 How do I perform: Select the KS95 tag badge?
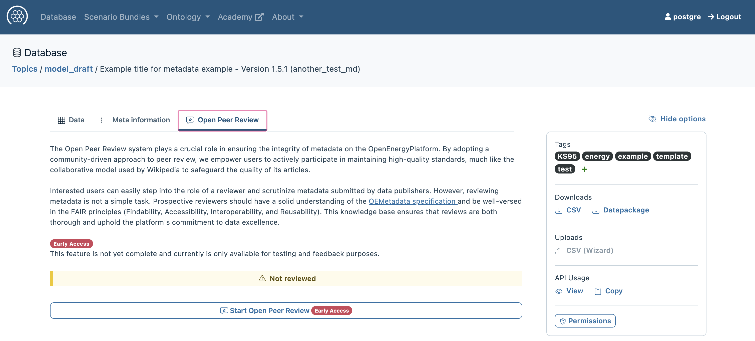[x=567, y=157]
